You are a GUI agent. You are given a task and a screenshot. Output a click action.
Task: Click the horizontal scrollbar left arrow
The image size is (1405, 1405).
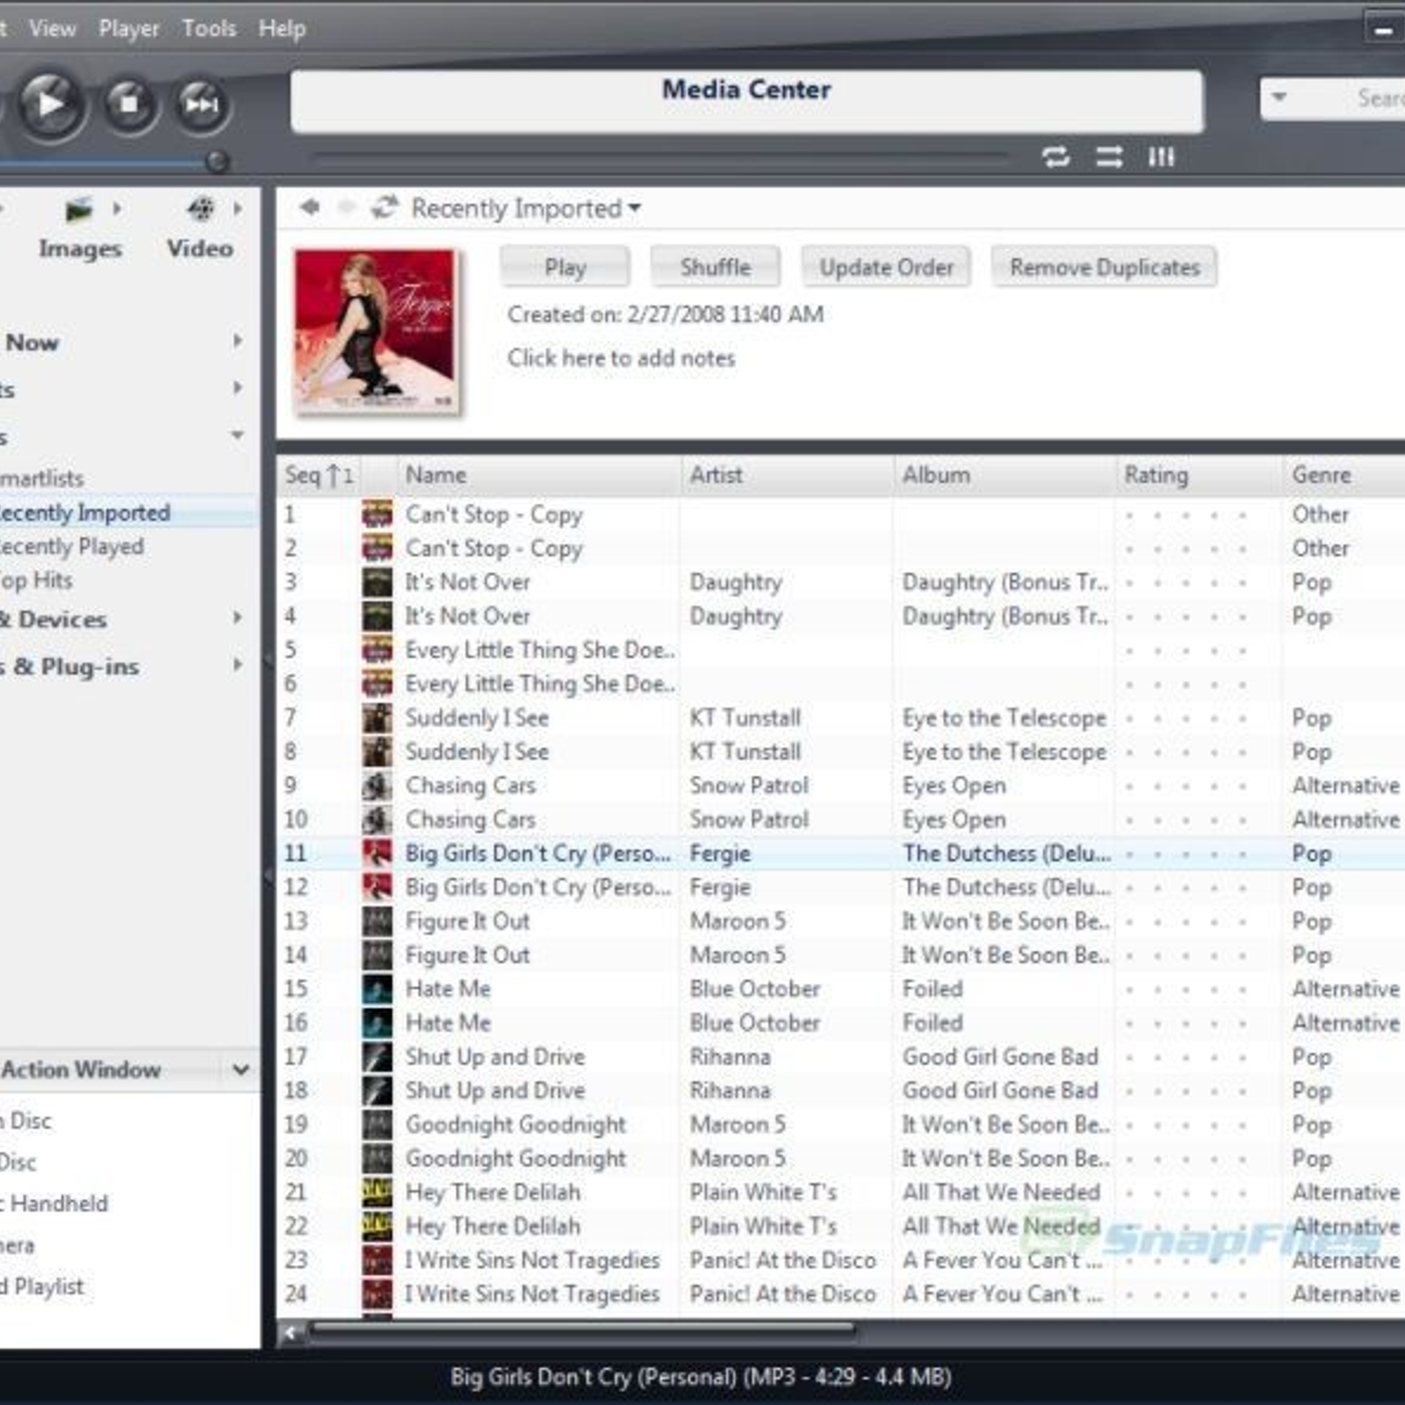292,1333
